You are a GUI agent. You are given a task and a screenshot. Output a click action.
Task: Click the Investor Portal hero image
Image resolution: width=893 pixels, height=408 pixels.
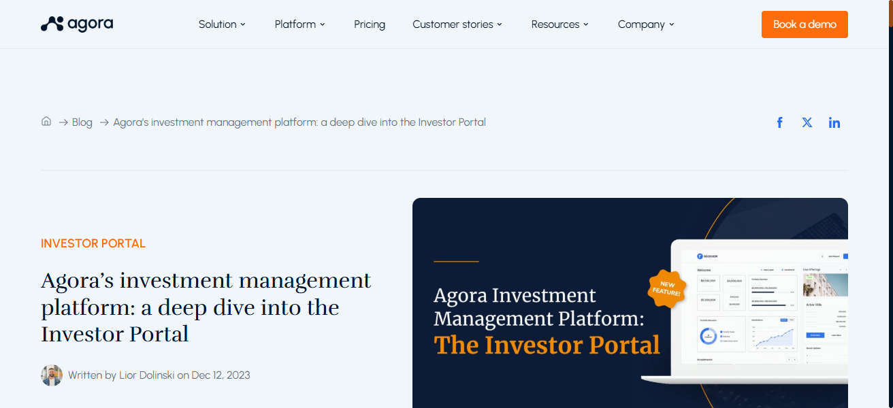[630, 303]
